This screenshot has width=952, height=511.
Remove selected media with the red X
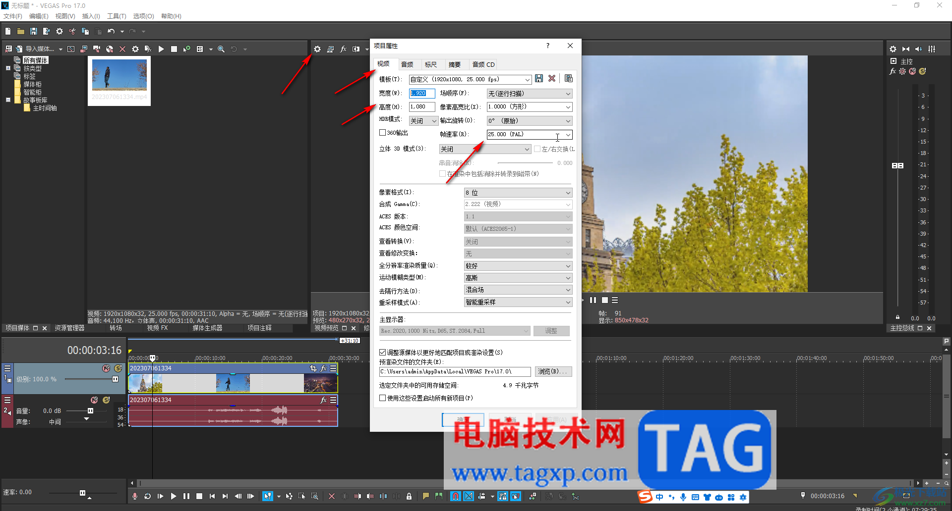(x=122, y=49)
